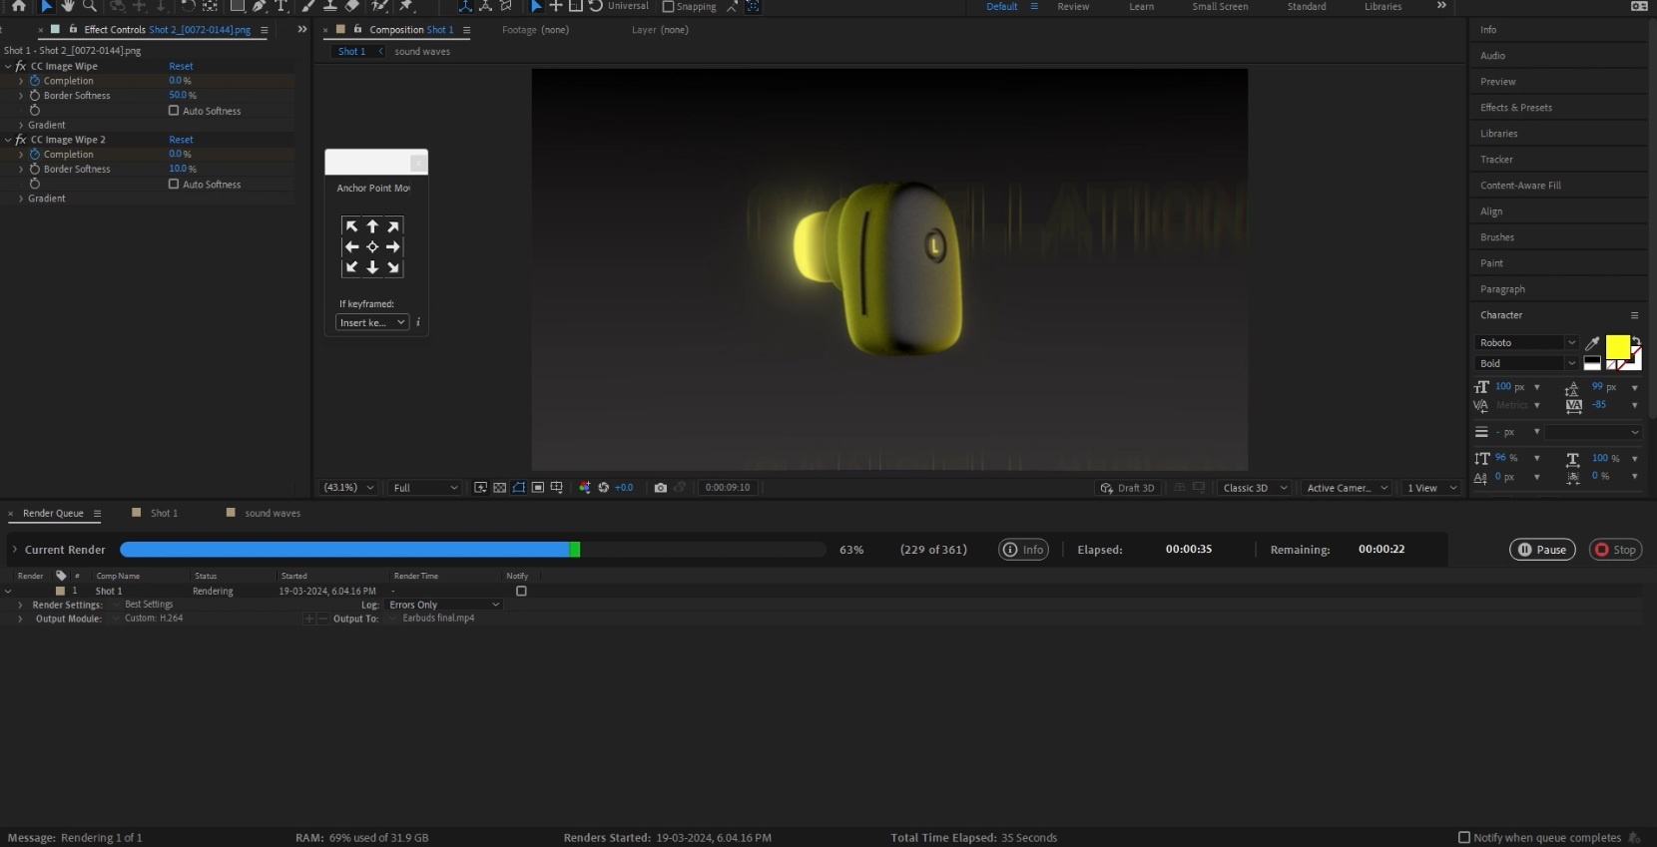Image resolution: width=1657 pixels, height=847 pixels.
Task: Open the Effects & Presets panel
Action: (x=1515, y=108)
